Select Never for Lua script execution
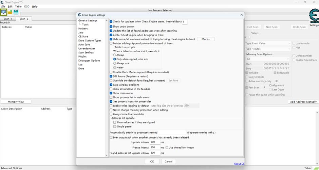319x170 pixels. click(x=115, y=68)
